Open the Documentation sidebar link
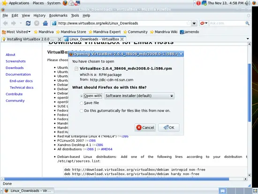This screenshot has width=258, height=194. tap(18, 74)
